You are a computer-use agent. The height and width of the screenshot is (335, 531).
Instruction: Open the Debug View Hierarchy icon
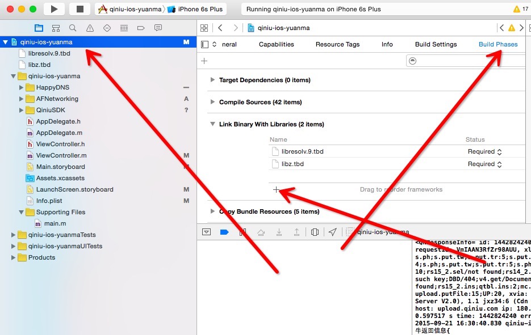coord(315,232)
